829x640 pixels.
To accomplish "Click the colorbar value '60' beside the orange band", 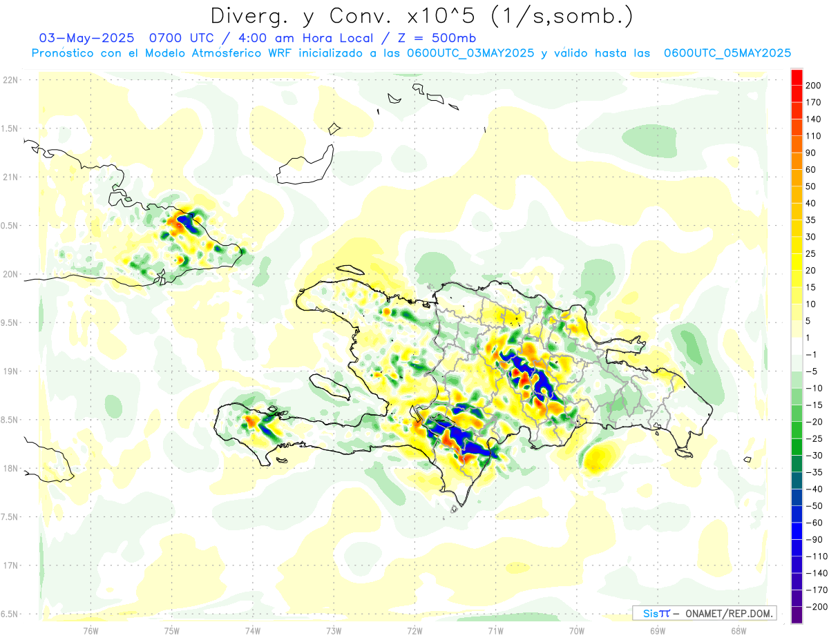I will click(x=812, y=169).
